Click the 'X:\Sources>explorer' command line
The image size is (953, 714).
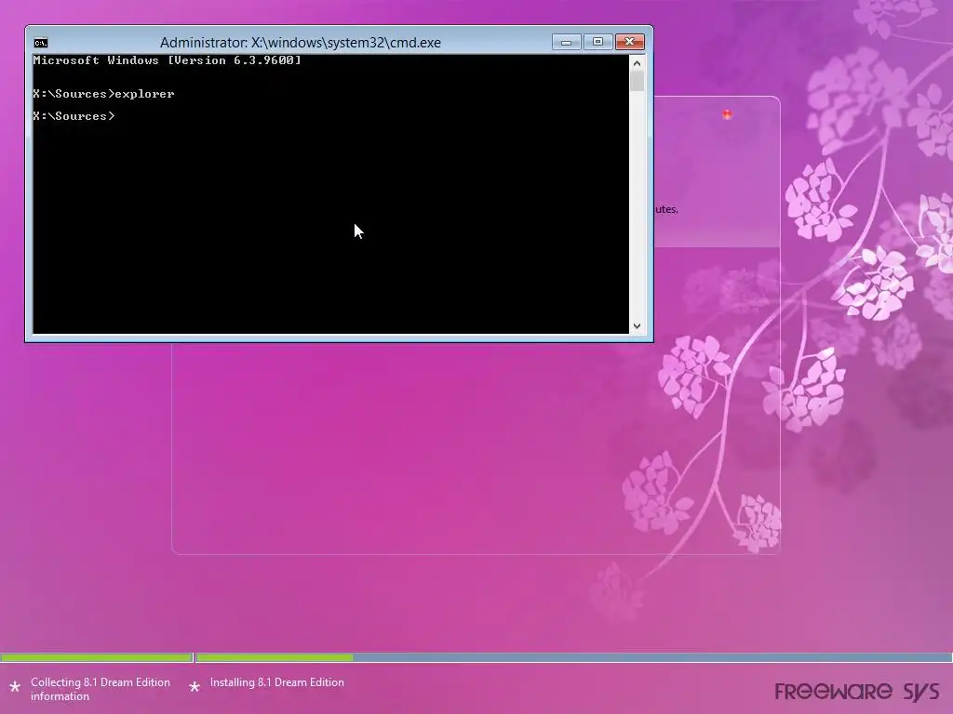[103, 94]
